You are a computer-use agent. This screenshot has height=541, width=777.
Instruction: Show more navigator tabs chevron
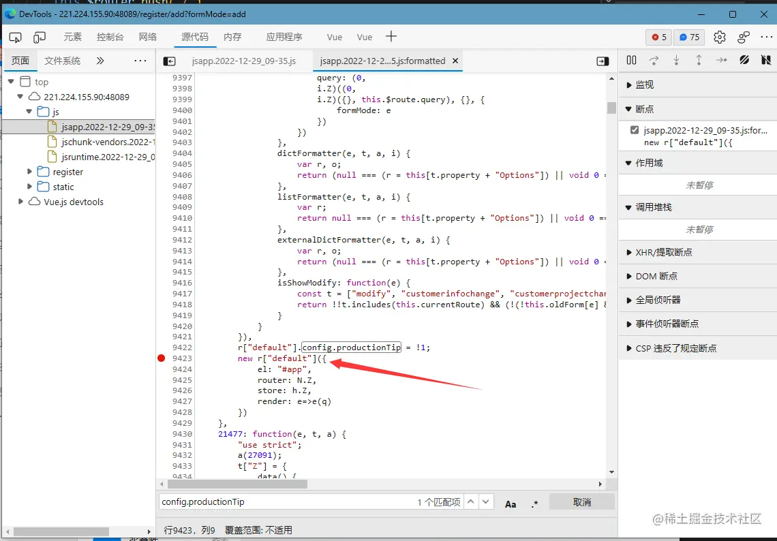point(100,61)
